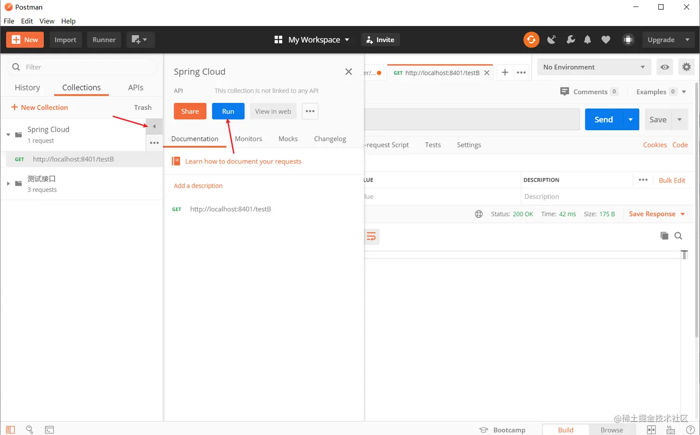Image resolution: width=700 pixels, height=435 pixels.
Task: Close the Spring Cloud details panel
Action: coord(349,72)
